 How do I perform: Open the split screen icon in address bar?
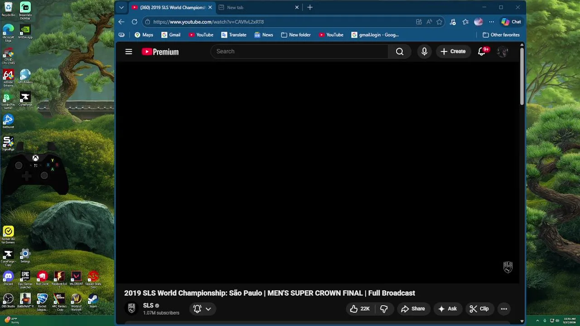[x=419, y=22]
